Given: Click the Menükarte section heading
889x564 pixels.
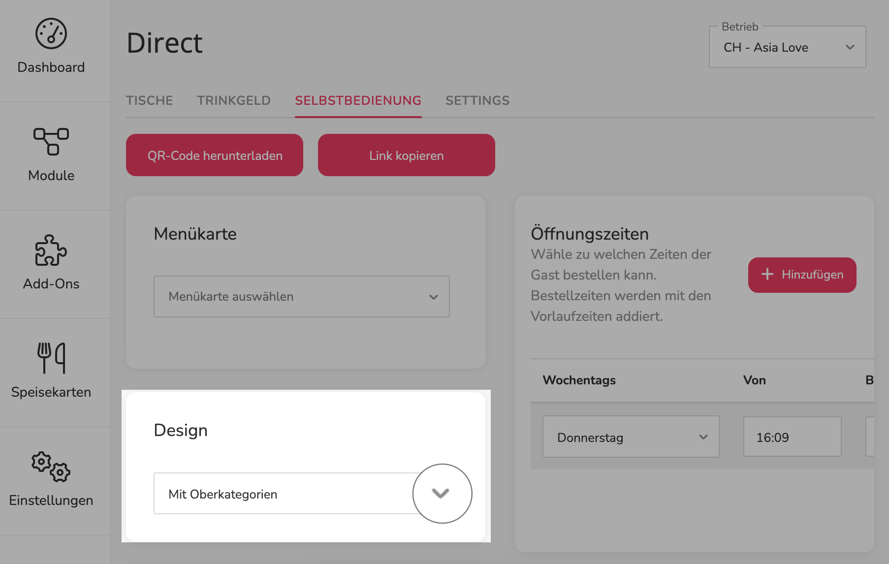Looking at the screenshot, I should point(195,233).
